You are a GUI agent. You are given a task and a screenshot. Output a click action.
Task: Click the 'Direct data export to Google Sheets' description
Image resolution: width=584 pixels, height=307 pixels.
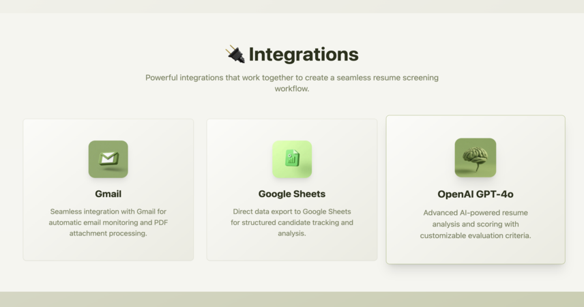[x=292, y=222]
